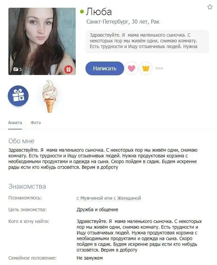Open Люба's profile photo thumbnail
The width and height of the screenshot is (217, 265).
click(42, 41)
